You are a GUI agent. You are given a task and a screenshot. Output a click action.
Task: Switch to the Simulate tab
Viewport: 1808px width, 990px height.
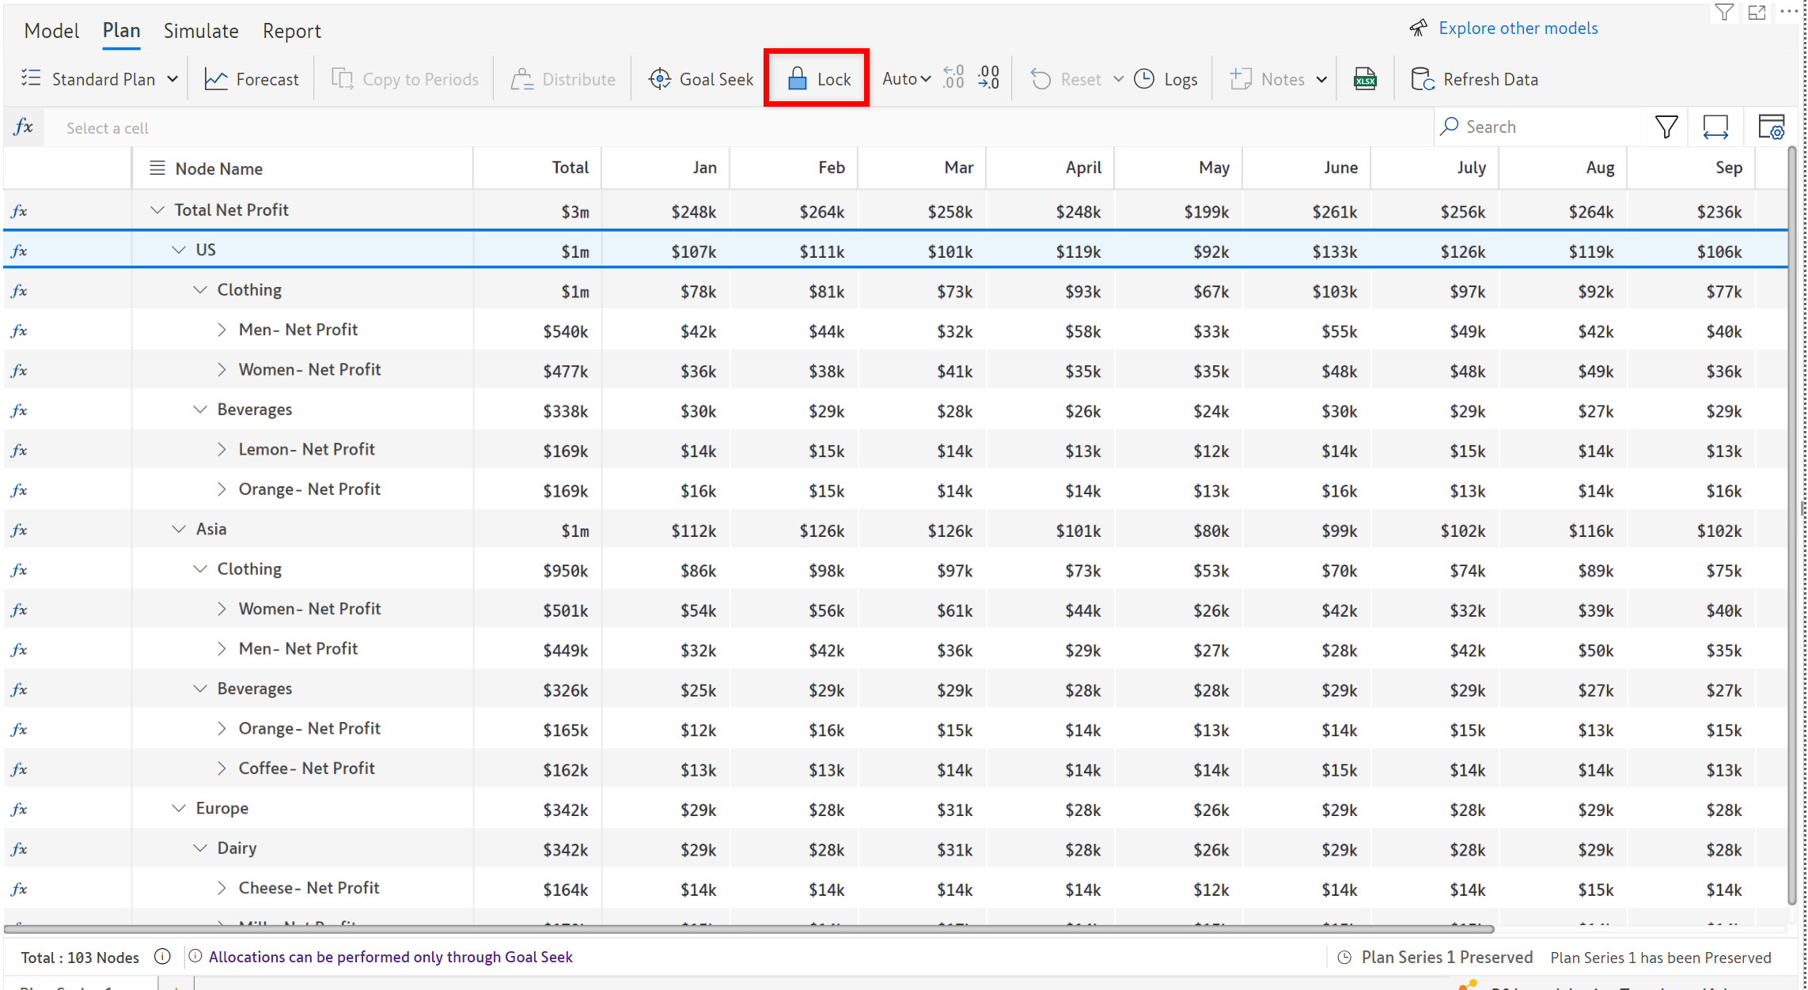pos(201,31)
